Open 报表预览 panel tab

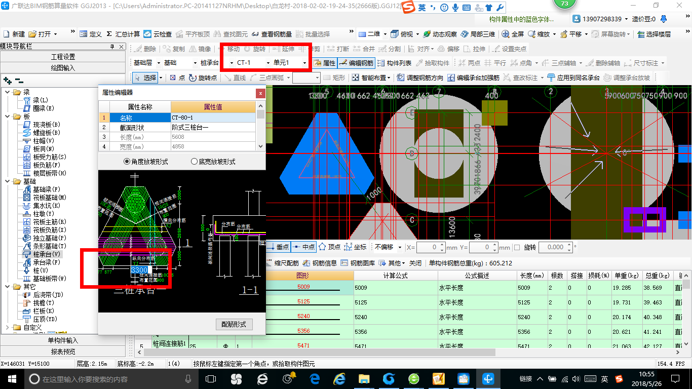coord(63,351)
